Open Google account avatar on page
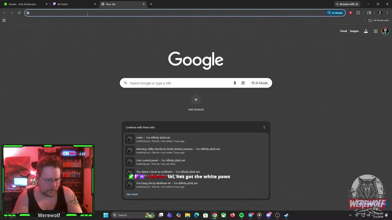Viewport: 392px width, 220px height. tap(385, 31)
